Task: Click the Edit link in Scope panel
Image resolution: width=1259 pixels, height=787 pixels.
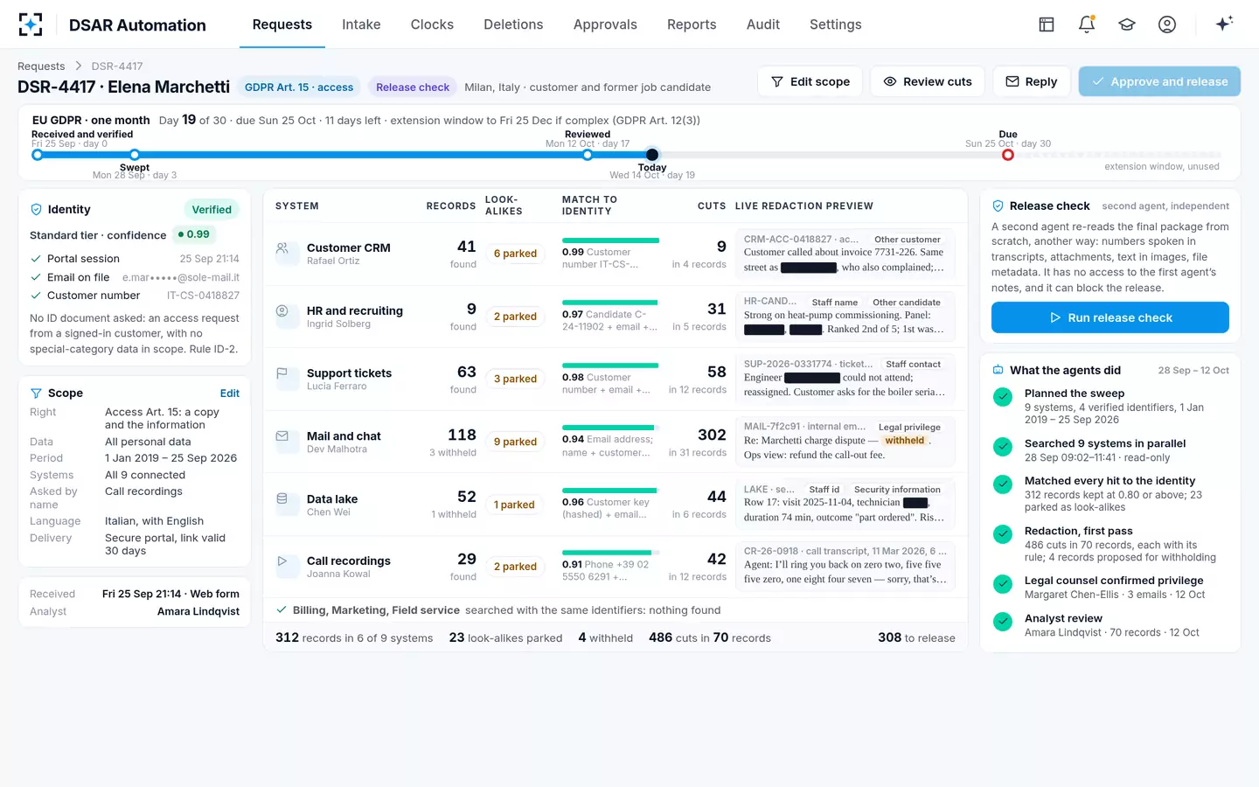Action: 230,393
